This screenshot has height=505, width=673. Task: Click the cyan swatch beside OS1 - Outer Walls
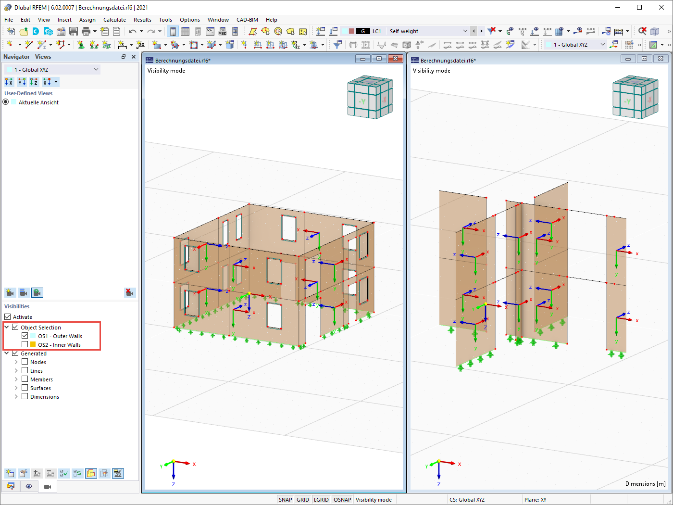pyautogui.click(x=33, y=336)
